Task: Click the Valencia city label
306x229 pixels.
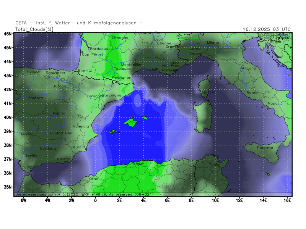Action: pyautogui.click(x=81, y=126)
